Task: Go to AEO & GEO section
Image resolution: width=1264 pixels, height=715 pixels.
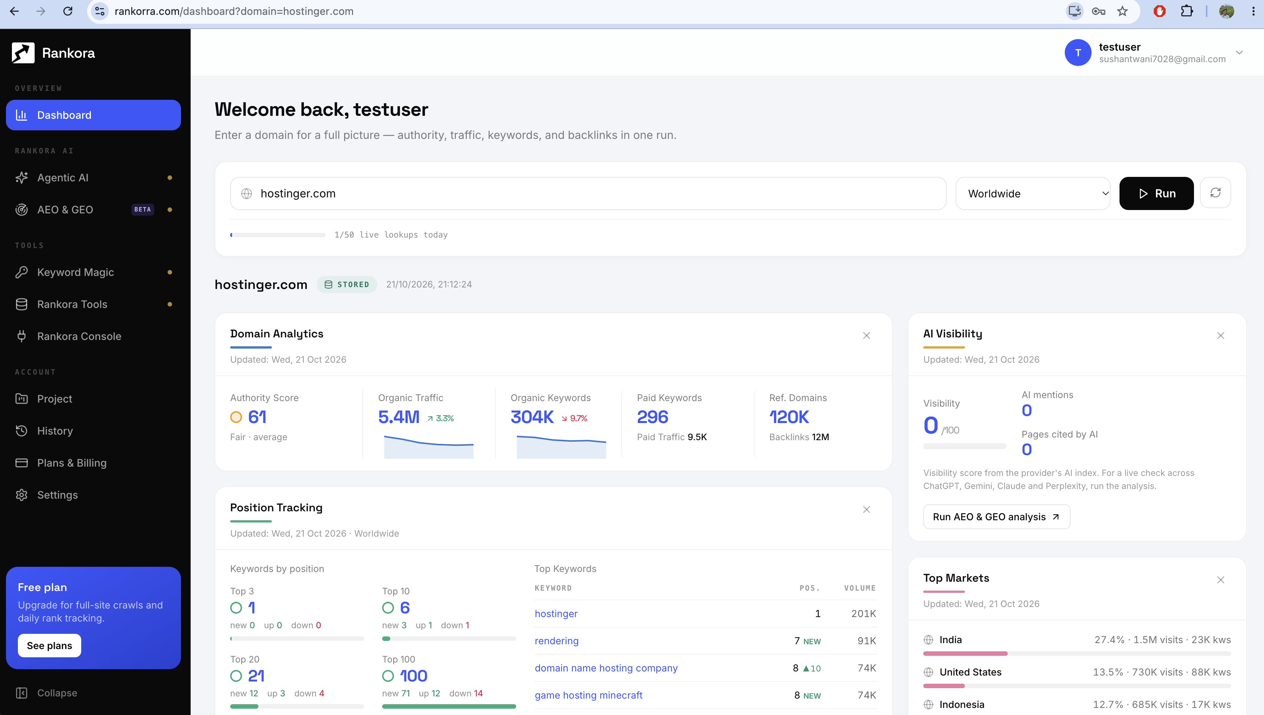Action: click(x=93, y=210)
